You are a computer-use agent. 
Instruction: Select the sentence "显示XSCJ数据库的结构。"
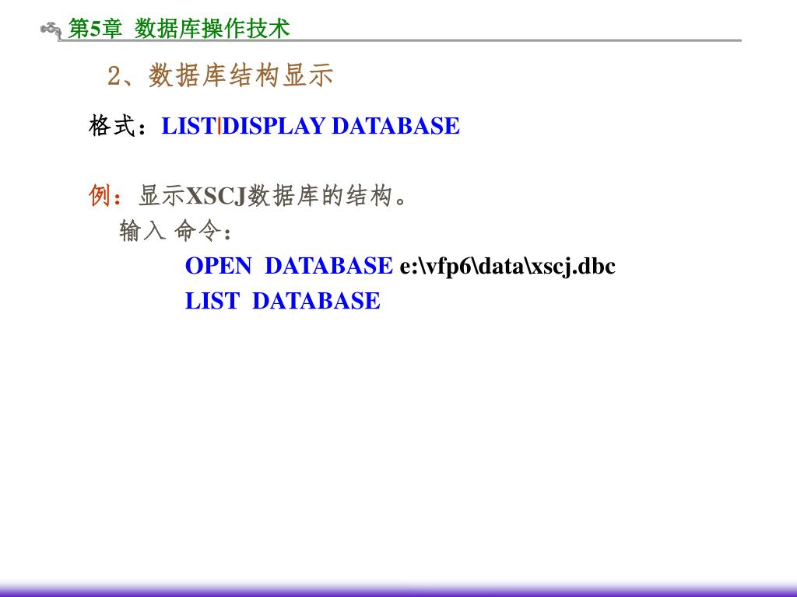click(272, 195)
